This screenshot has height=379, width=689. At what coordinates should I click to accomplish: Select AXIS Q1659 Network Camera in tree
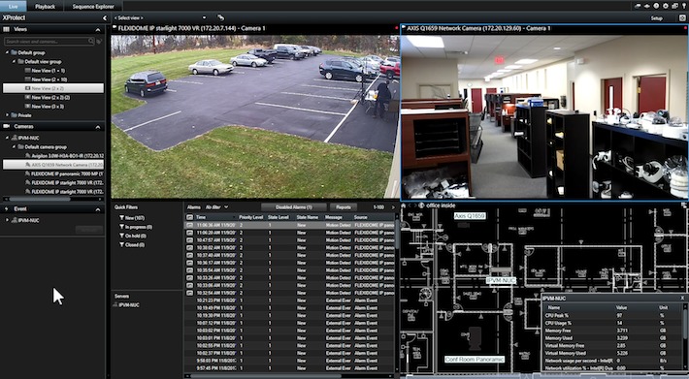click(x=53, y=165)
